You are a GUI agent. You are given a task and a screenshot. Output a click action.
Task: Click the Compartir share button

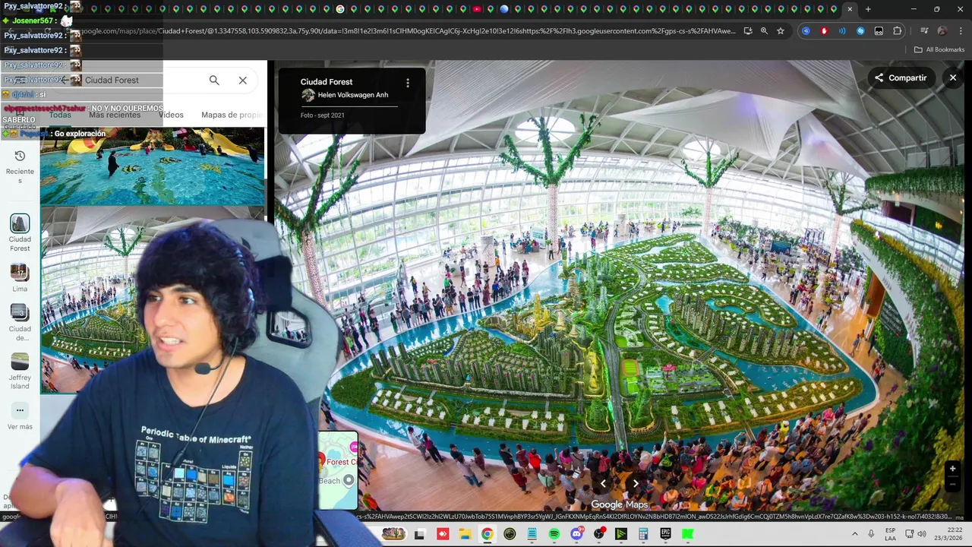pyautogui.click(x=901, y=77)
